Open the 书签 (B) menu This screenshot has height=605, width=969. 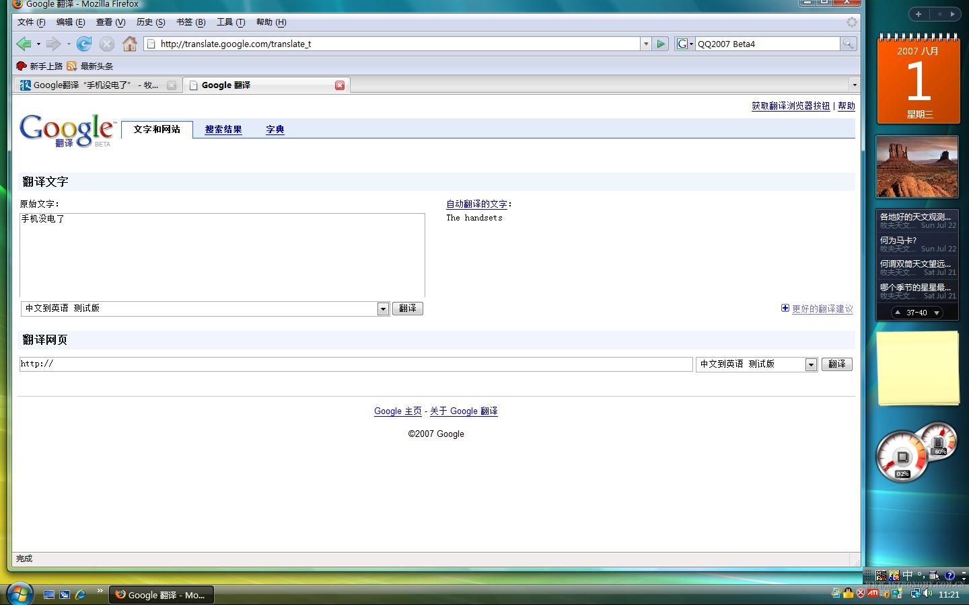(x=190, y=22)
